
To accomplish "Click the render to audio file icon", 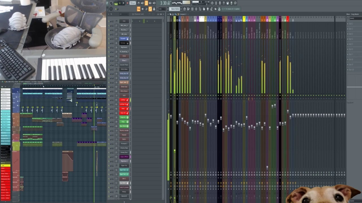I will 231,3.
